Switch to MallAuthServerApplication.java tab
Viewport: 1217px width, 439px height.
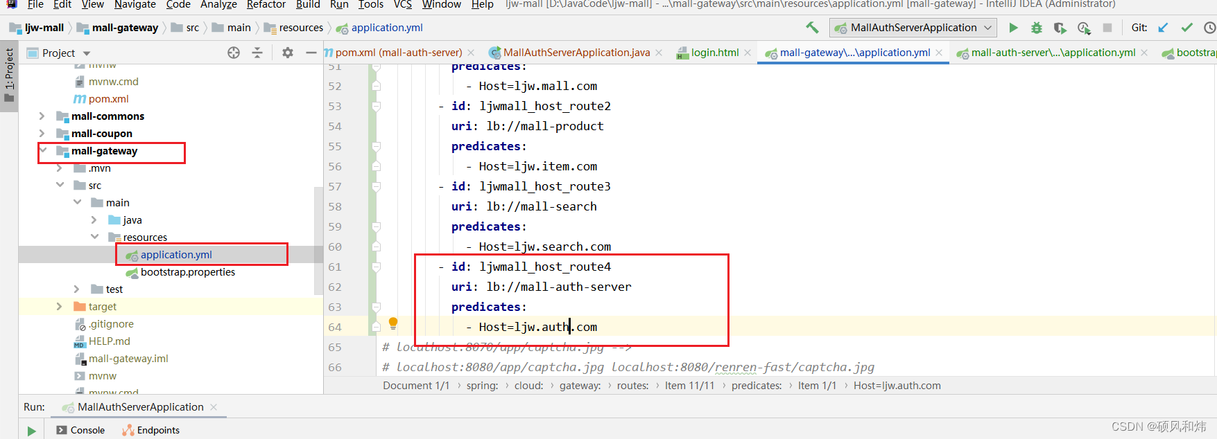(577, 53)
